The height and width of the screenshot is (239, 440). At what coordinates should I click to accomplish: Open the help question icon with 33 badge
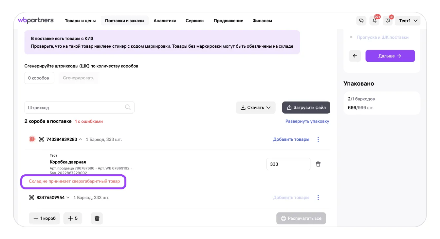tap(388, 21)
